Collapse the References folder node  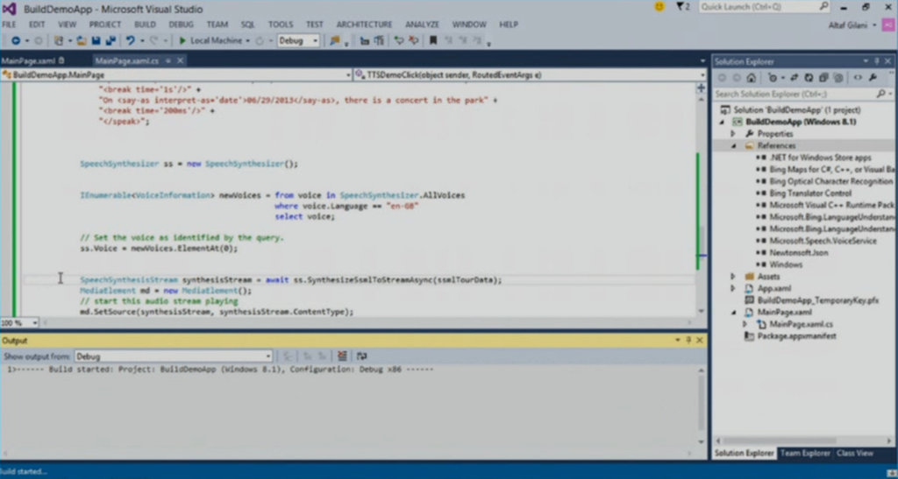point(733,145)
